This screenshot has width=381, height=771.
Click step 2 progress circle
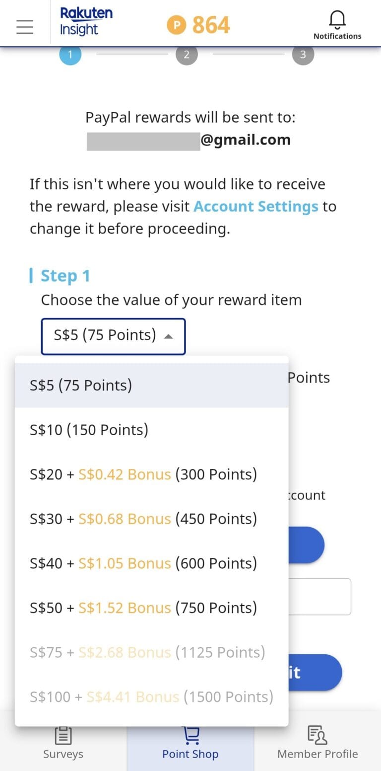coord(187,55)
